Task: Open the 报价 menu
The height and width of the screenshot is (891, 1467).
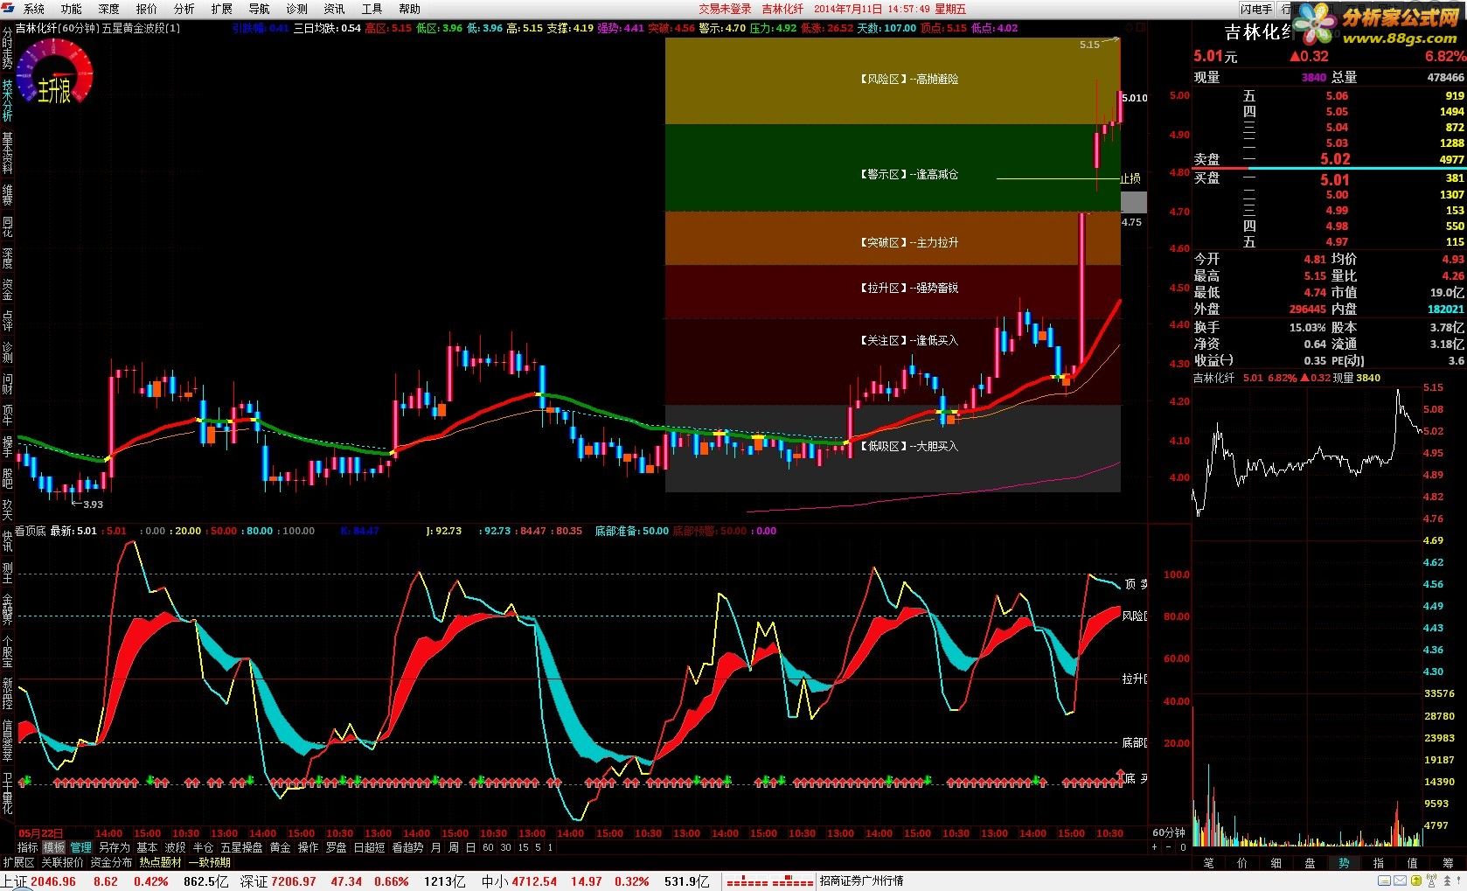Action: pos(146,9)
